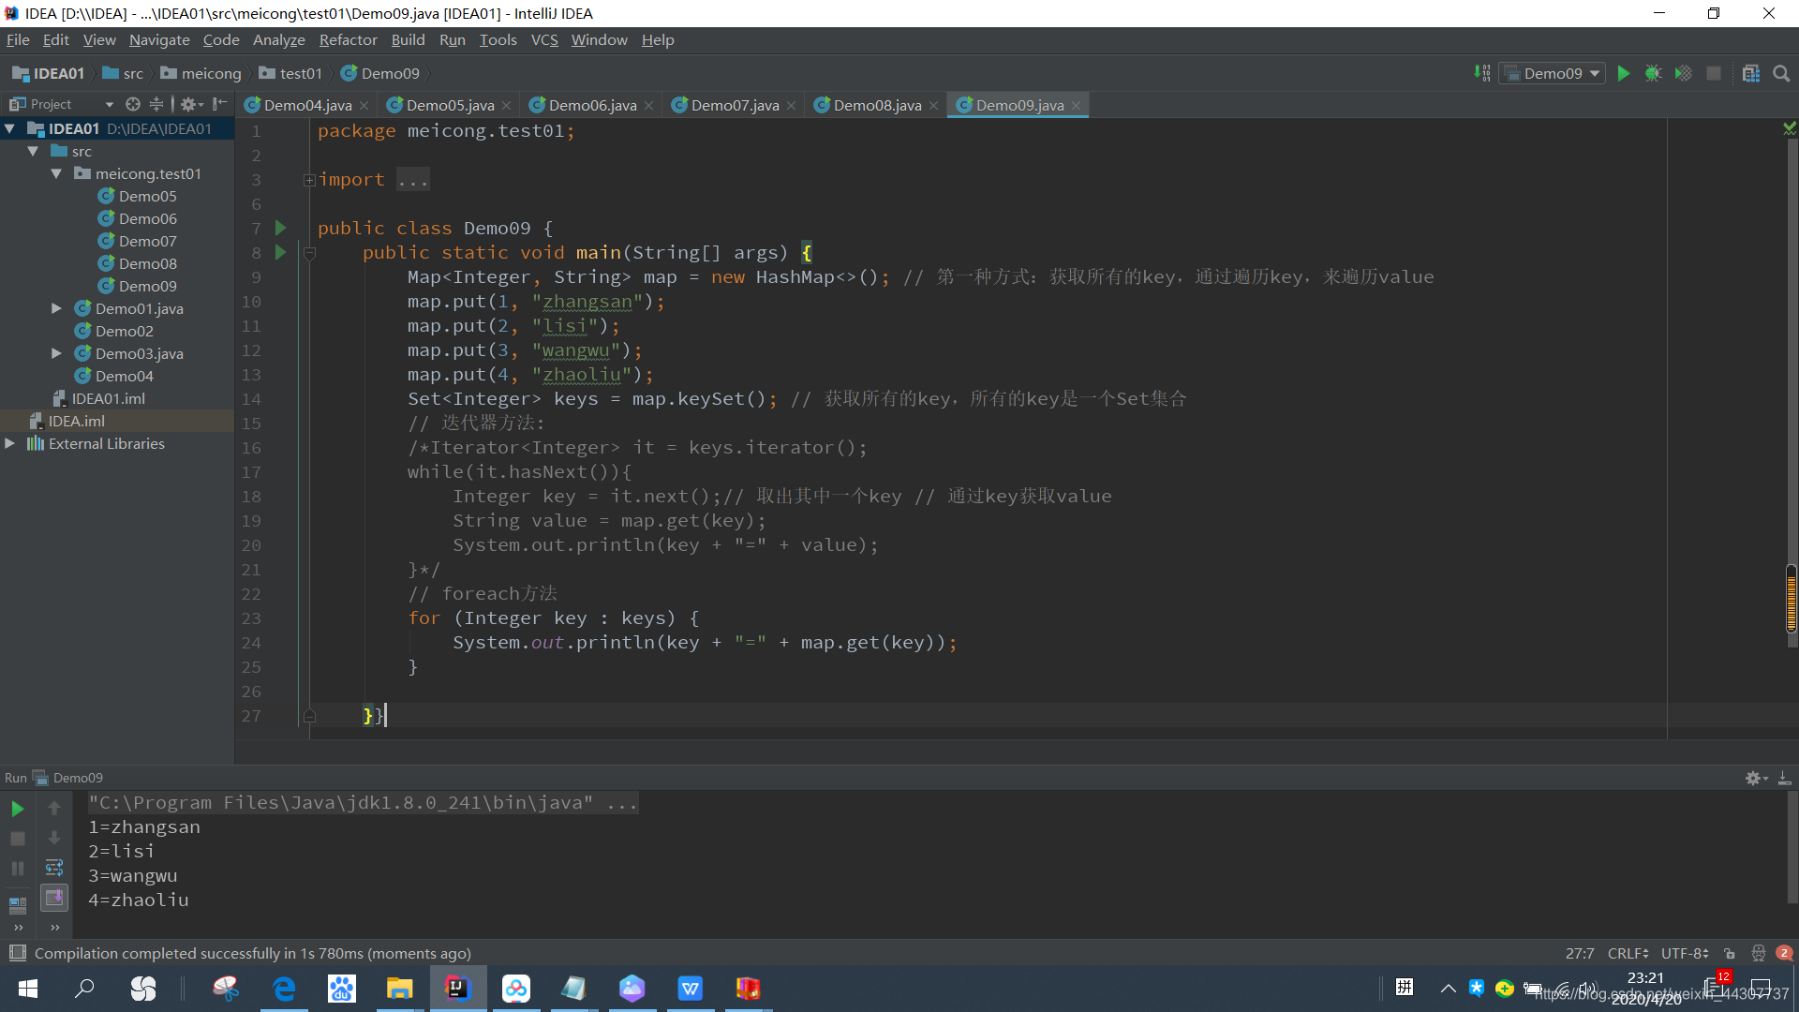The height and width of the screenshot is (1012, 1799).
Task: Switch to the Demo04.java editor tab
Action: click(x=307, y=105)
